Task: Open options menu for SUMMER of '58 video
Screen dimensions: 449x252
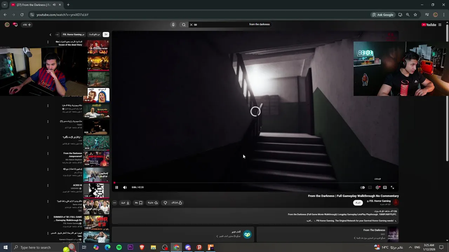Action: click(x=48, y=217)
